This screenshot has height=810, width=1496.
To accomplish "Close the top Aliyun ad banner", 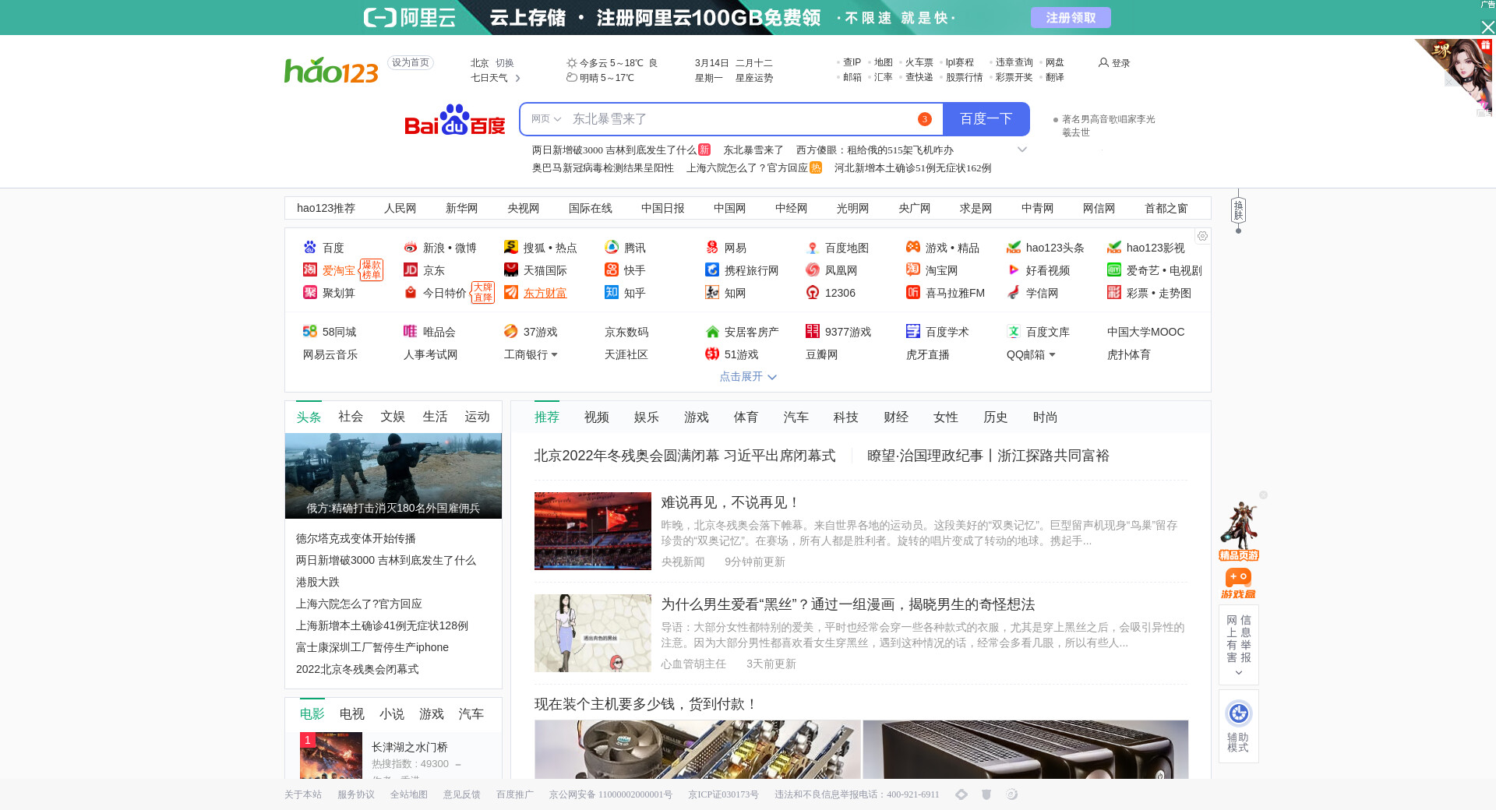I will coord(1487,27).
